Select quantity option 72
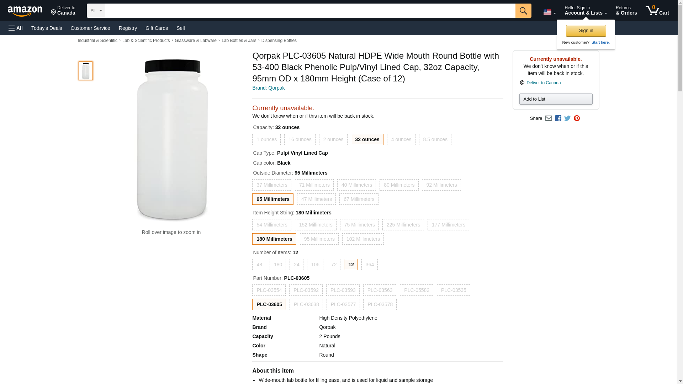 334,265
